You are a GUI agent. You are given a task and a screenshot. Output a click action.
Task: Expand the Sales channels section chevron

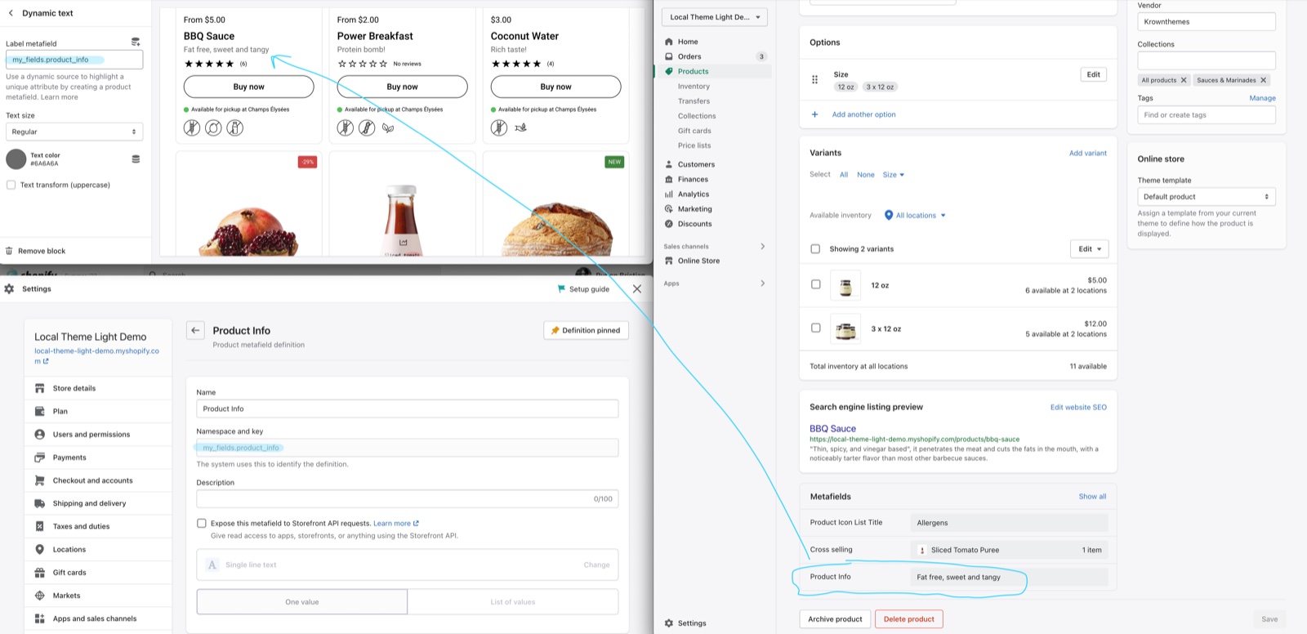click(x=763, y=246)
